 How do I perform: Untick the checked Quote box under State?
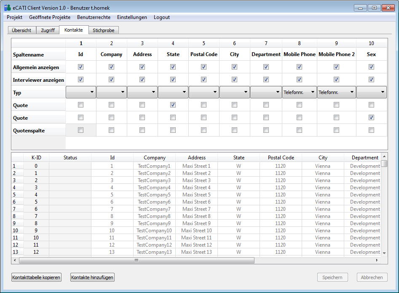[x=173, y=105]
